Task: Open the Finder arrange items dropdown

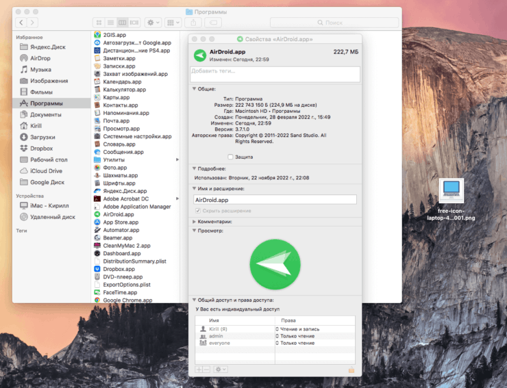Action: [173, 23]
